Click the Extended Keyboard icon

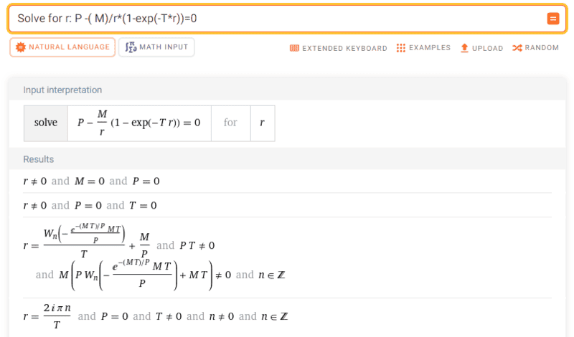click(294, 48)
